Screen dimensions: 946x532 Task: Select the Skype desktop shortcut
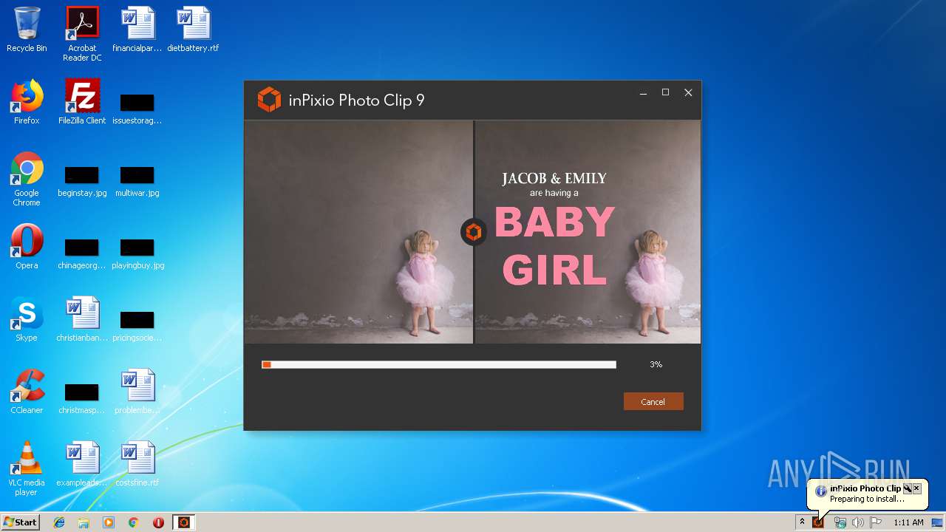[x=27, y=319]
